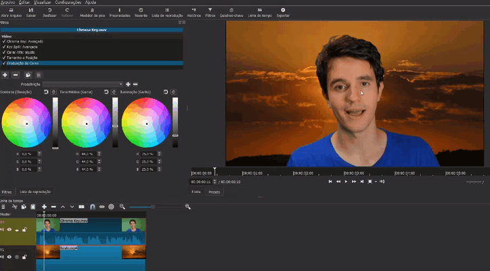
Task: Save a new preset with plus icon
Action: tap(128, 84)
